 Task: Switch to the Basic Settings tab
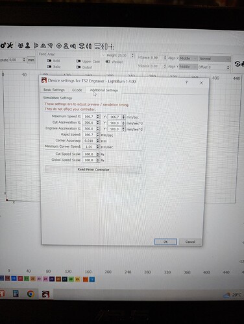pos(54,90)
